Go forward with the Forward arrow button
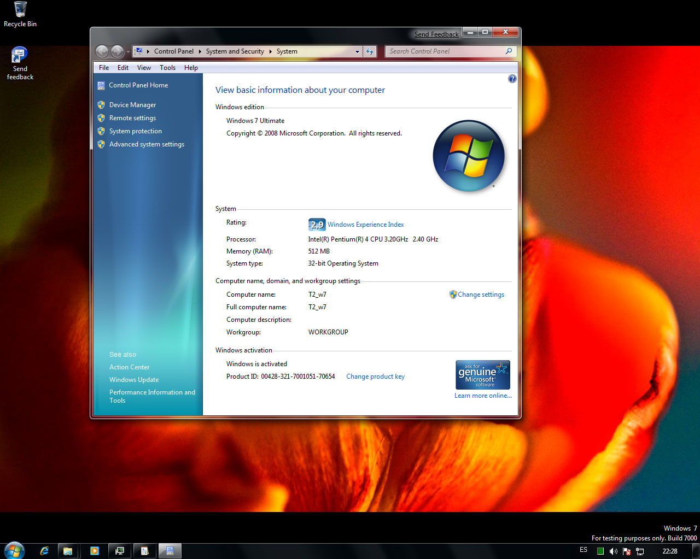The image size is (700, 559). click(117, 51)
